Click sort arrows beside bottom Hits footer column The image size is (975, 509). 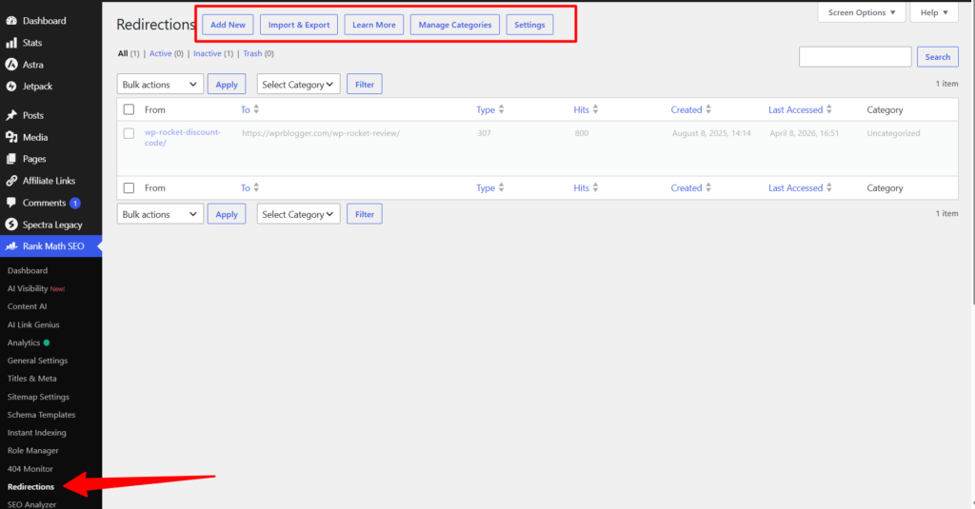click(x=595, y=187)
